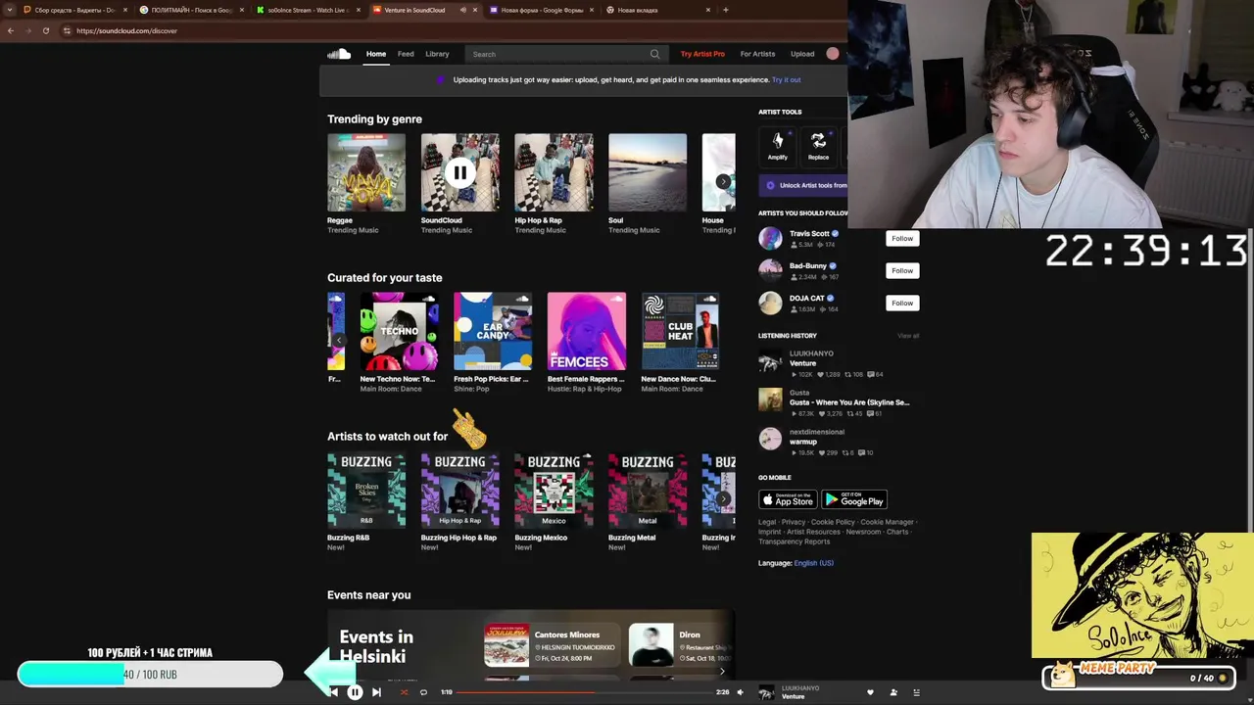
Task: Open Bad-Bunny's profile avatar
Action: 770,270
